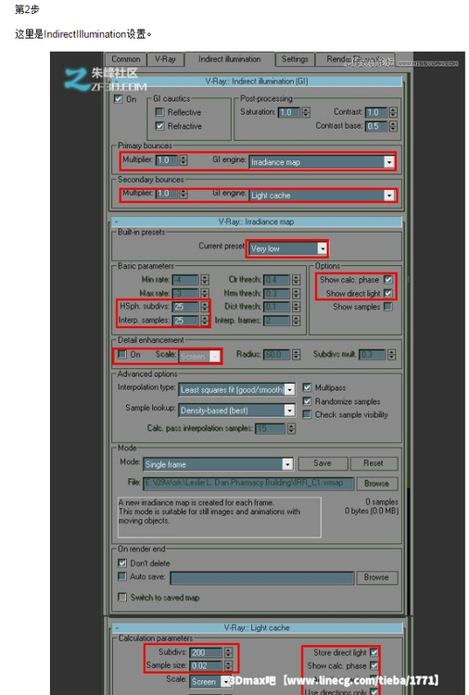Toggle Store direct light checkbox
Screen dimensions: 469x695
click(374, 652)
